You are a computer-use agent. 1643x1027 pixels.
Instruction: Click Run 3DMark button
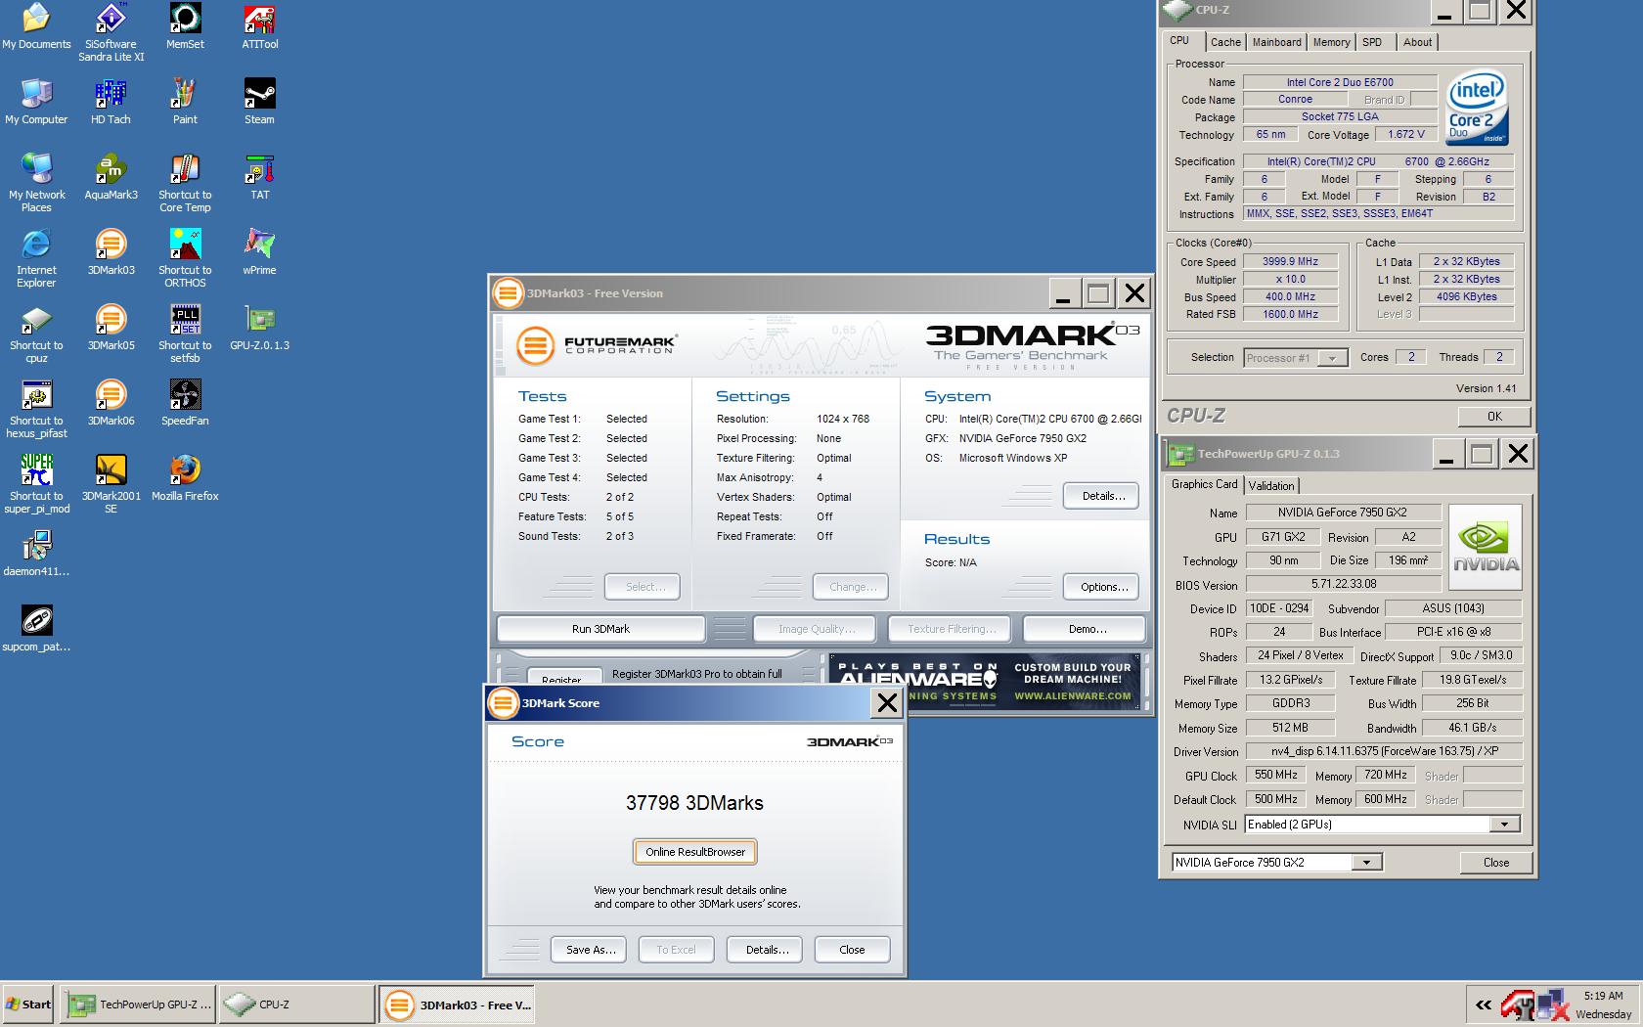tap(600, 629)
